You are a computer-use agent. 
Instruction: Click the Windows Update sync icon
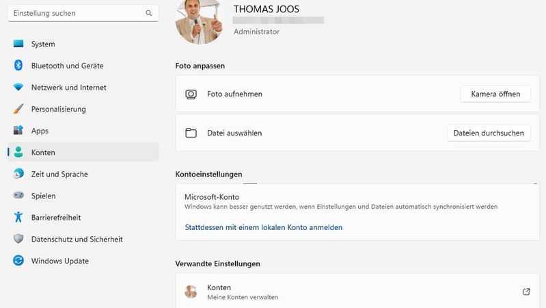pyautogui.click(x=18, y=260)
